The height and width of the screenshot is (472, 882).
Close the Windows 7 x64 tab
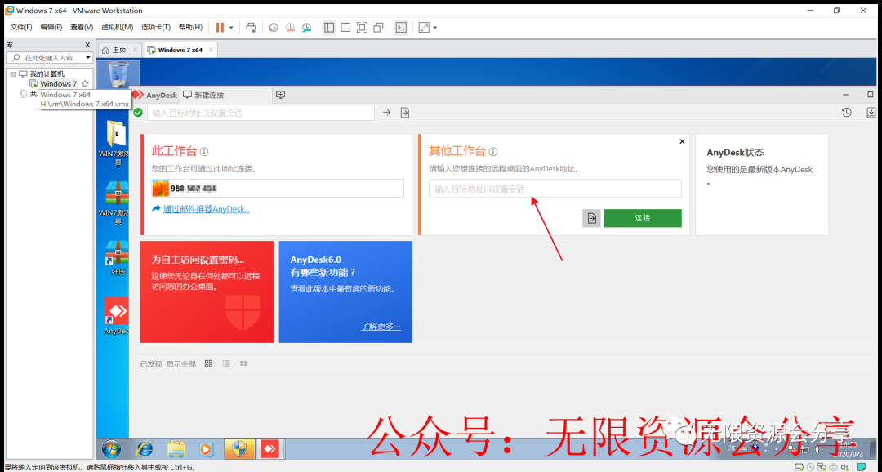(x=211, y=50)
